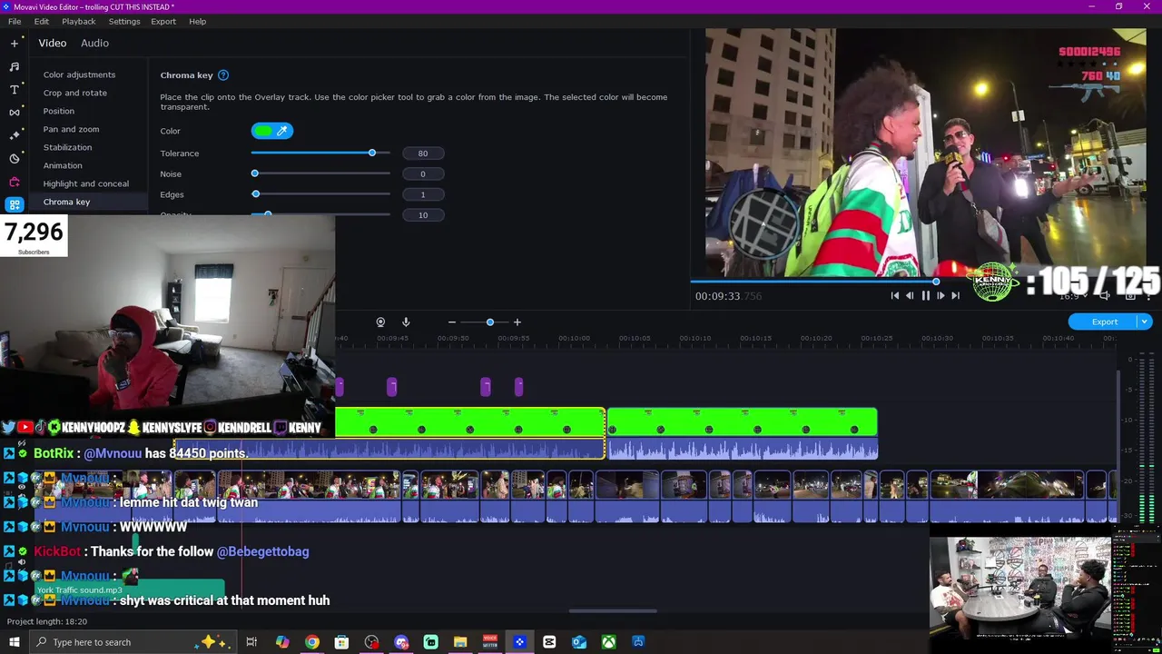
Task: Switch to the Video tab
Action: pyautogui.click(x=53, y=43)
